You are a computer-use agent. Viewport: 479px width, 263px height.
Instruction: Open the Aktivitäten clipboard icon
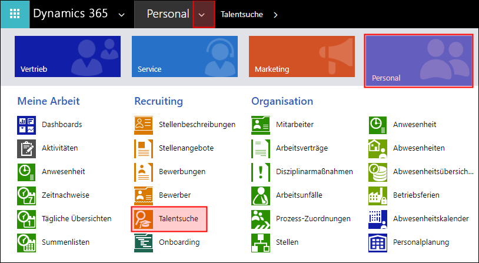click(26, 148)
